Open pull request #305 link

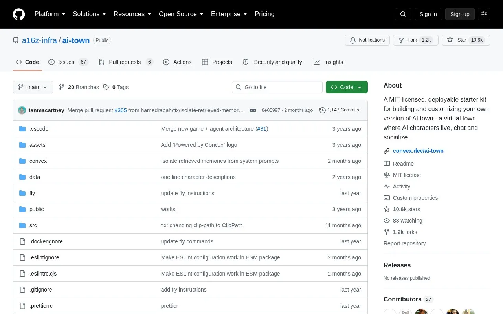[x=121, y=110]
